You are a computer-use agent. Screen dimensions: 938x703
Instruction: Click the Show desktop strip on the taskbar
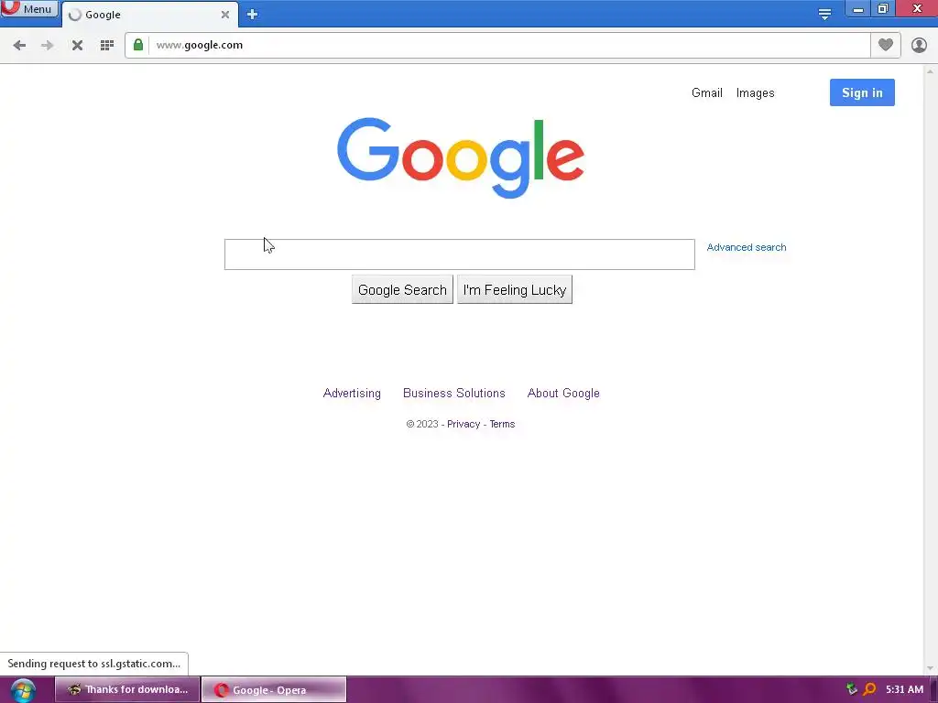tap(933, 690)
